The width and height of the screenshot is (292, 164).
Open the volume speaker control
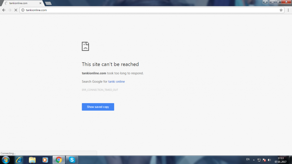point(269,160)
